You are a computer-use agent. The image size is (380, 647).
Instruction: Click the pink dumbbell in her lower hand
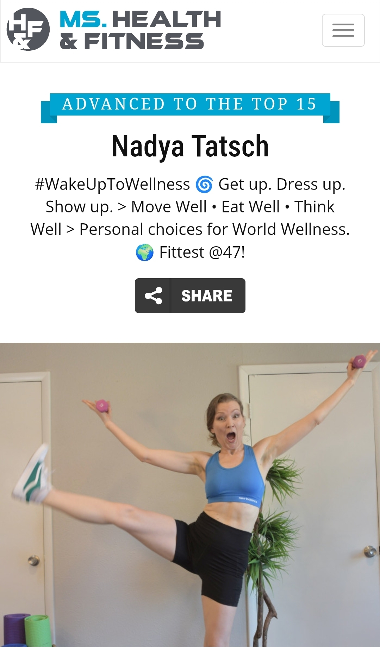coord(101,406)
